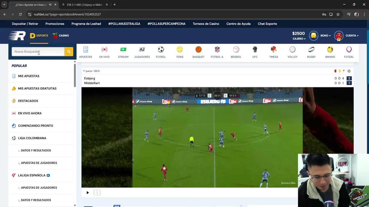
Task: Play the live stream video
Action: coord(88,193)
